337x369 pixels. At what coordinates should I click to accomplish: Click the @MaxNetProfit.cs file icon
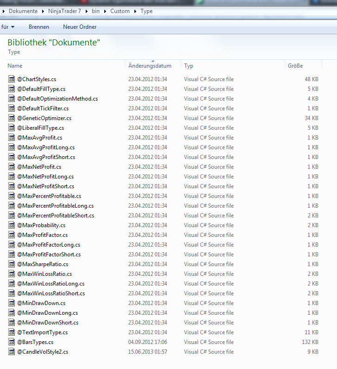point(12,166)
